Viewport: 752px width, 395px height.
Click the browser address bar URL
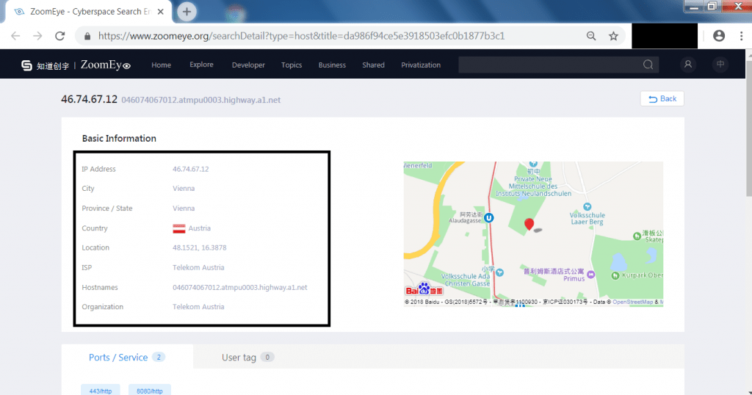pyautogui.click(x=301, y=36)
